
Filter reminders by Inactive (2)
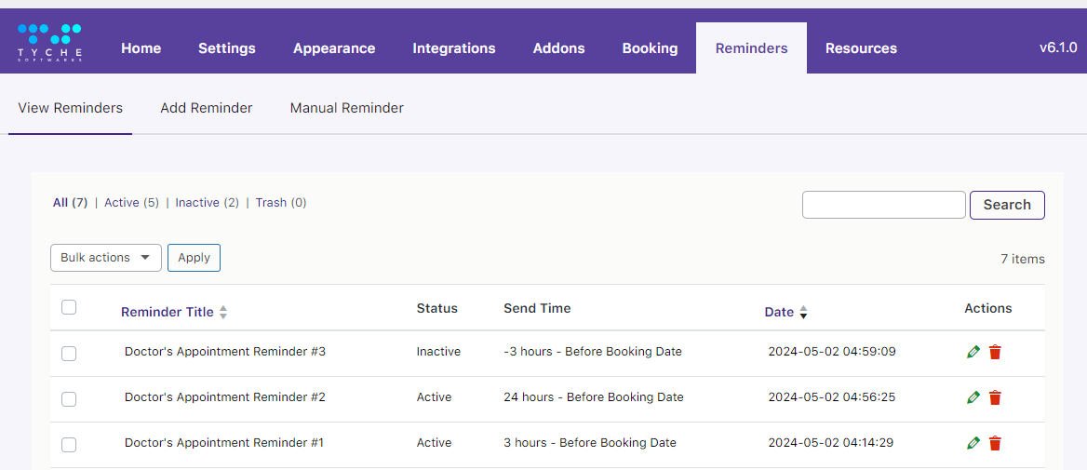208,203
